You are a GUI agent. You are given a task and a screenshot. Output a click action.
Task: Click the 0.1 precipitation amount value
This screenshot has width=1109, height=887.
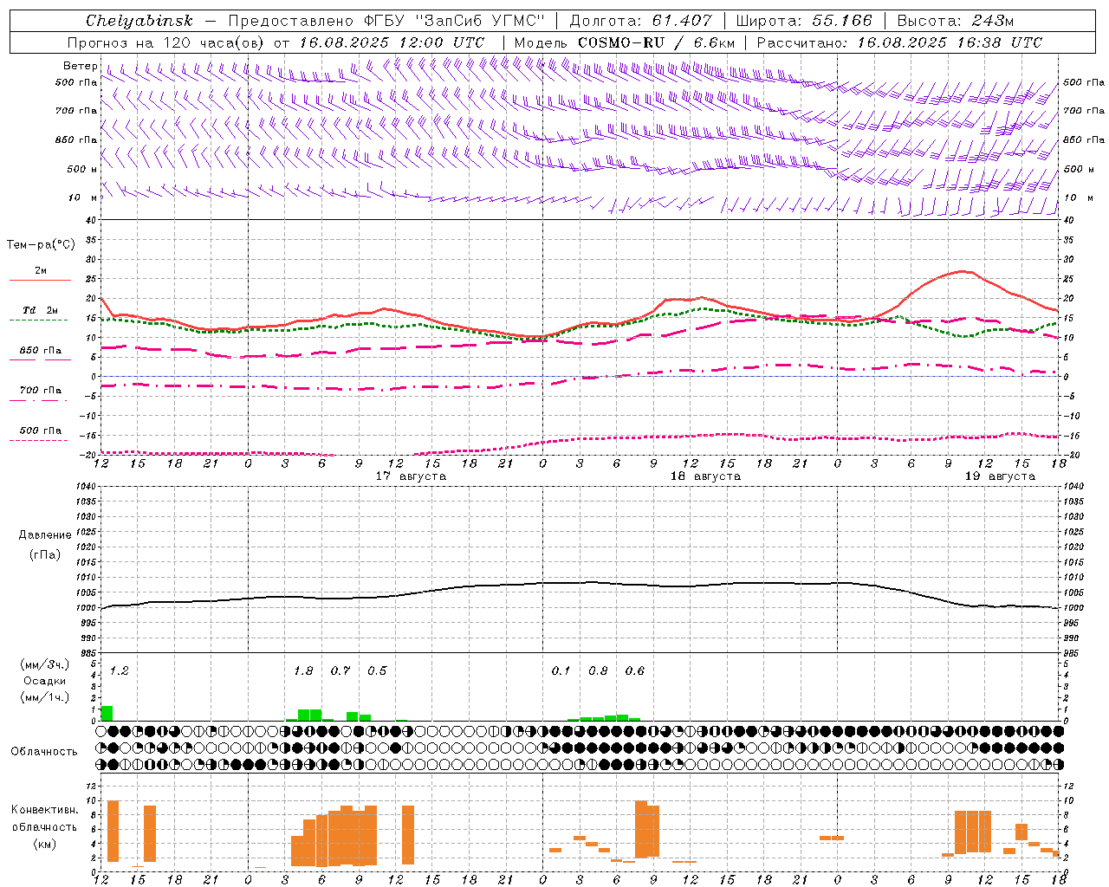click(x=561, y=671)
